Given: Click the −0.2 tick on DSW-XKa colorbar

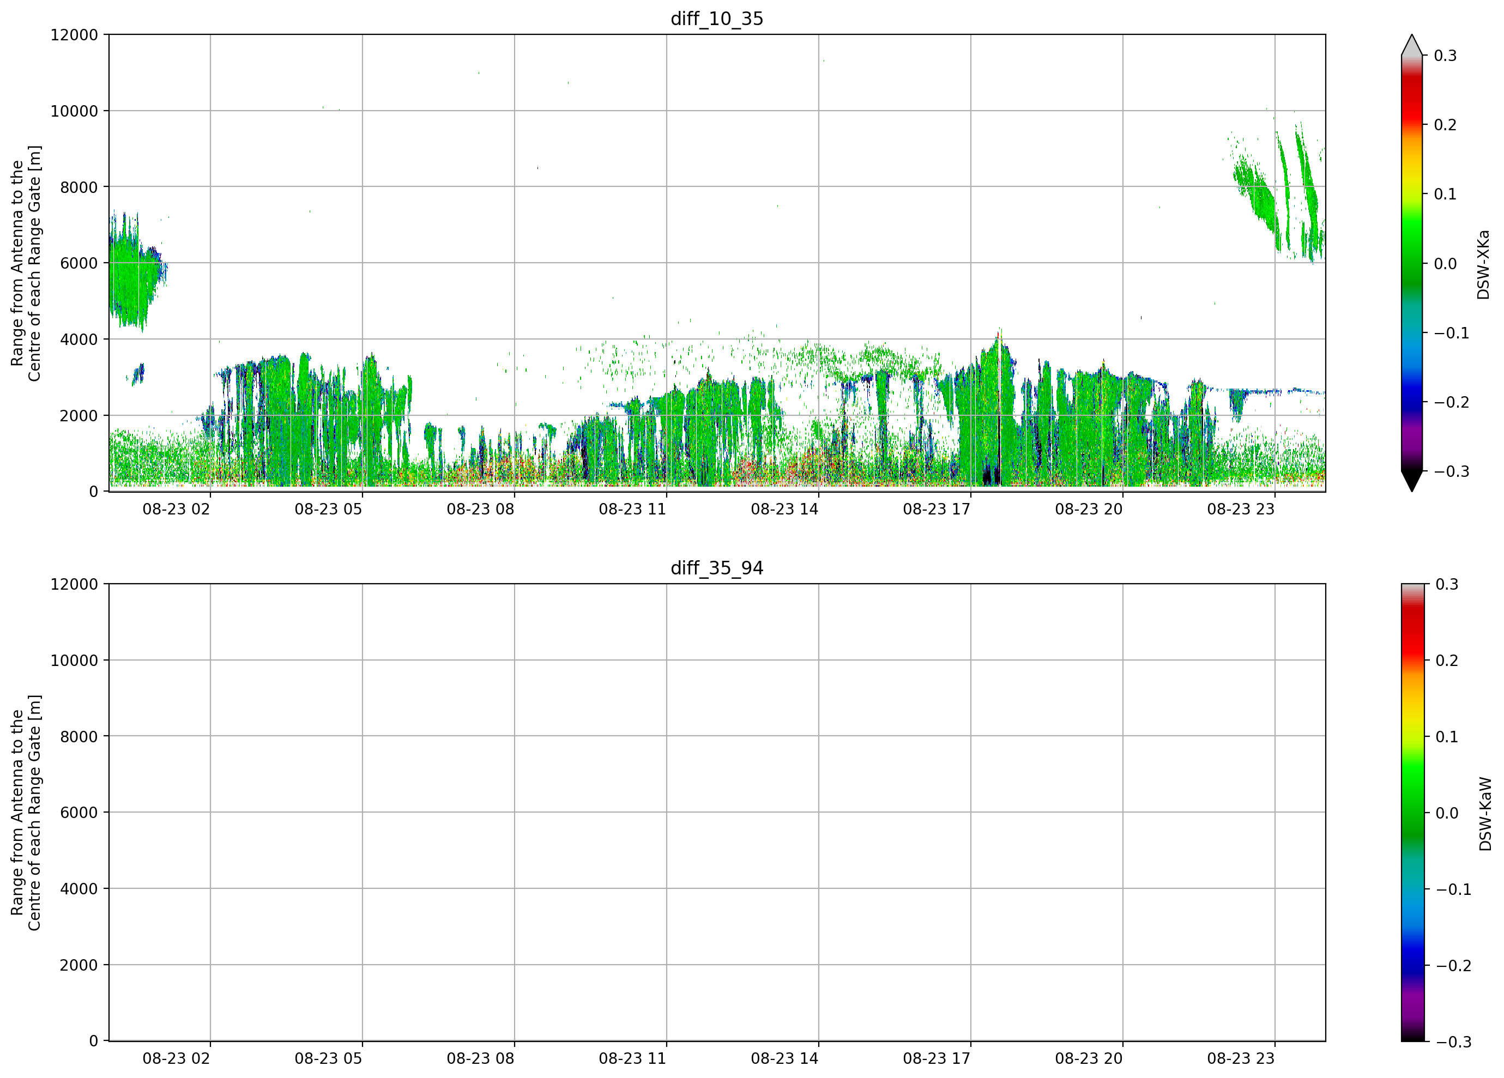Looking at the screenshot, I should [x=1452, y=402].
